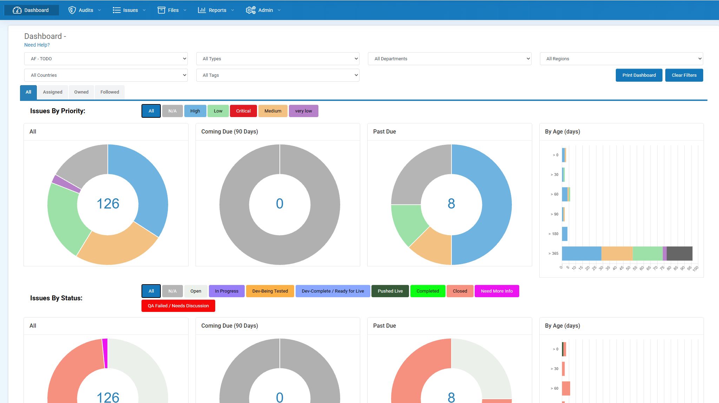
Task: Expand the Issues menu chevron
Action: 144,10
